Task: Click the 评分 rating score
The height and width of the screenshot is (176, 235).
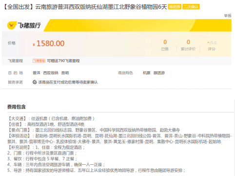Action: coord(212,46)
